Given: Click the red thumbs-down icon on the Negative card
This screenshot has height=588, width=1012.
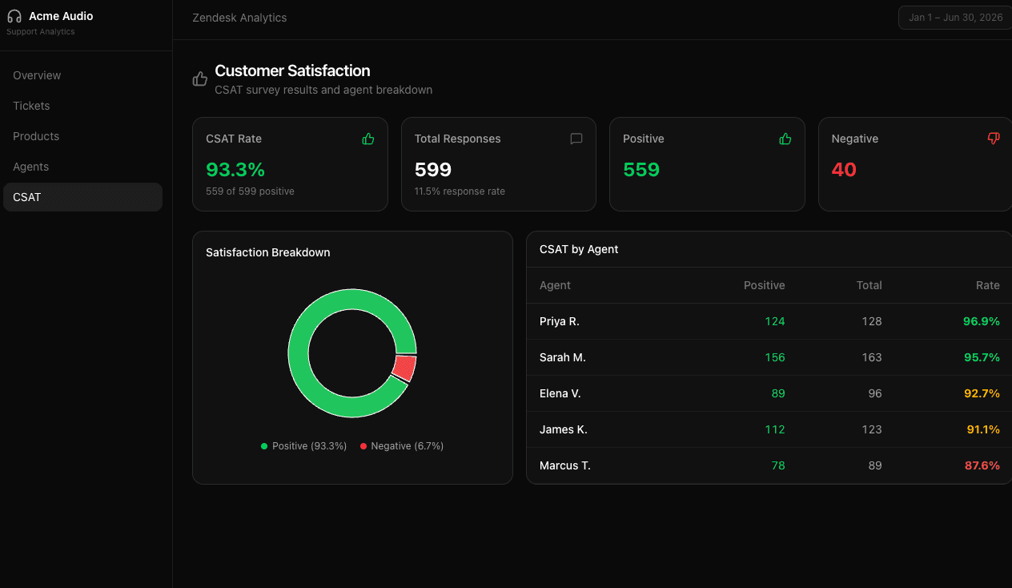Looking at the screenshot, I should tap(993, 138).
